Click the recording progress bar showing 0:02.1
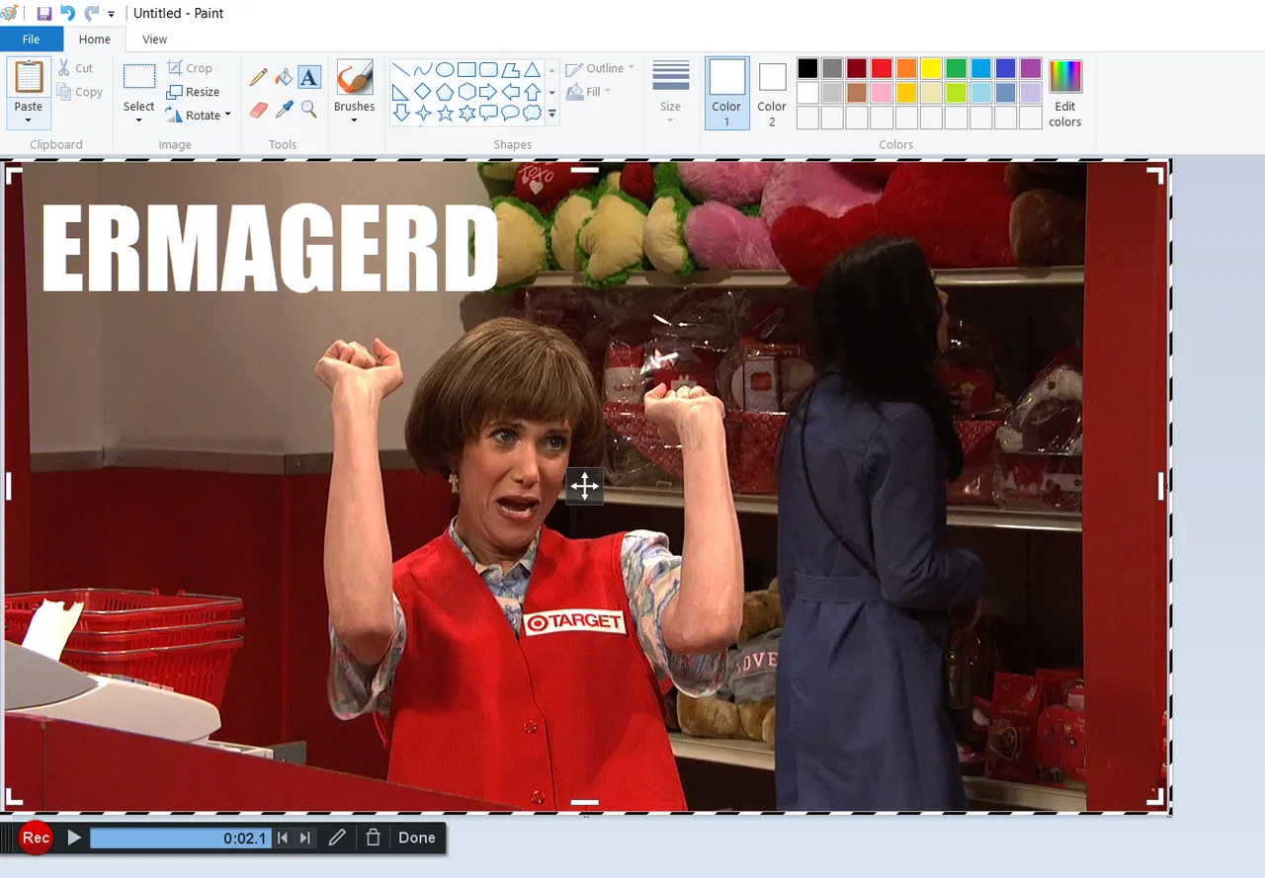This screenshot has height=878, width=1265. pos(180,838)
